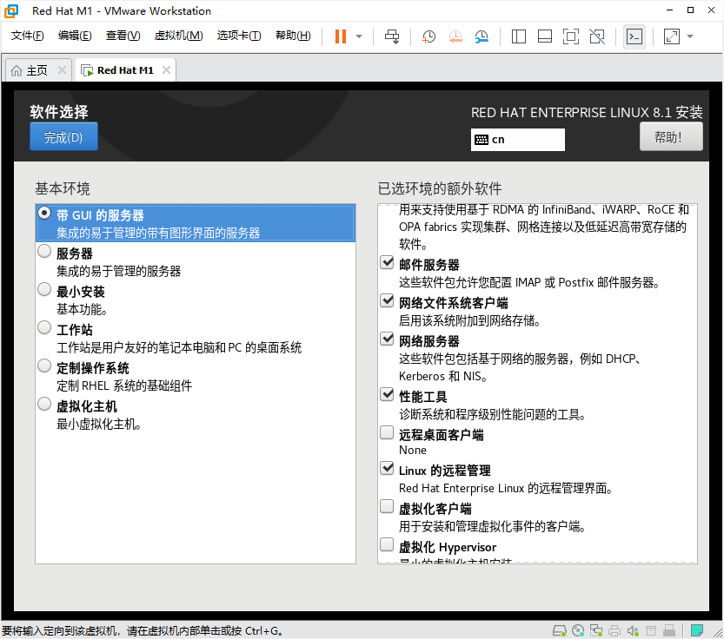Click the 定制 RHEL 系统的基础组件 text
The image size is (724, 639).
click(x=124, y=385)
